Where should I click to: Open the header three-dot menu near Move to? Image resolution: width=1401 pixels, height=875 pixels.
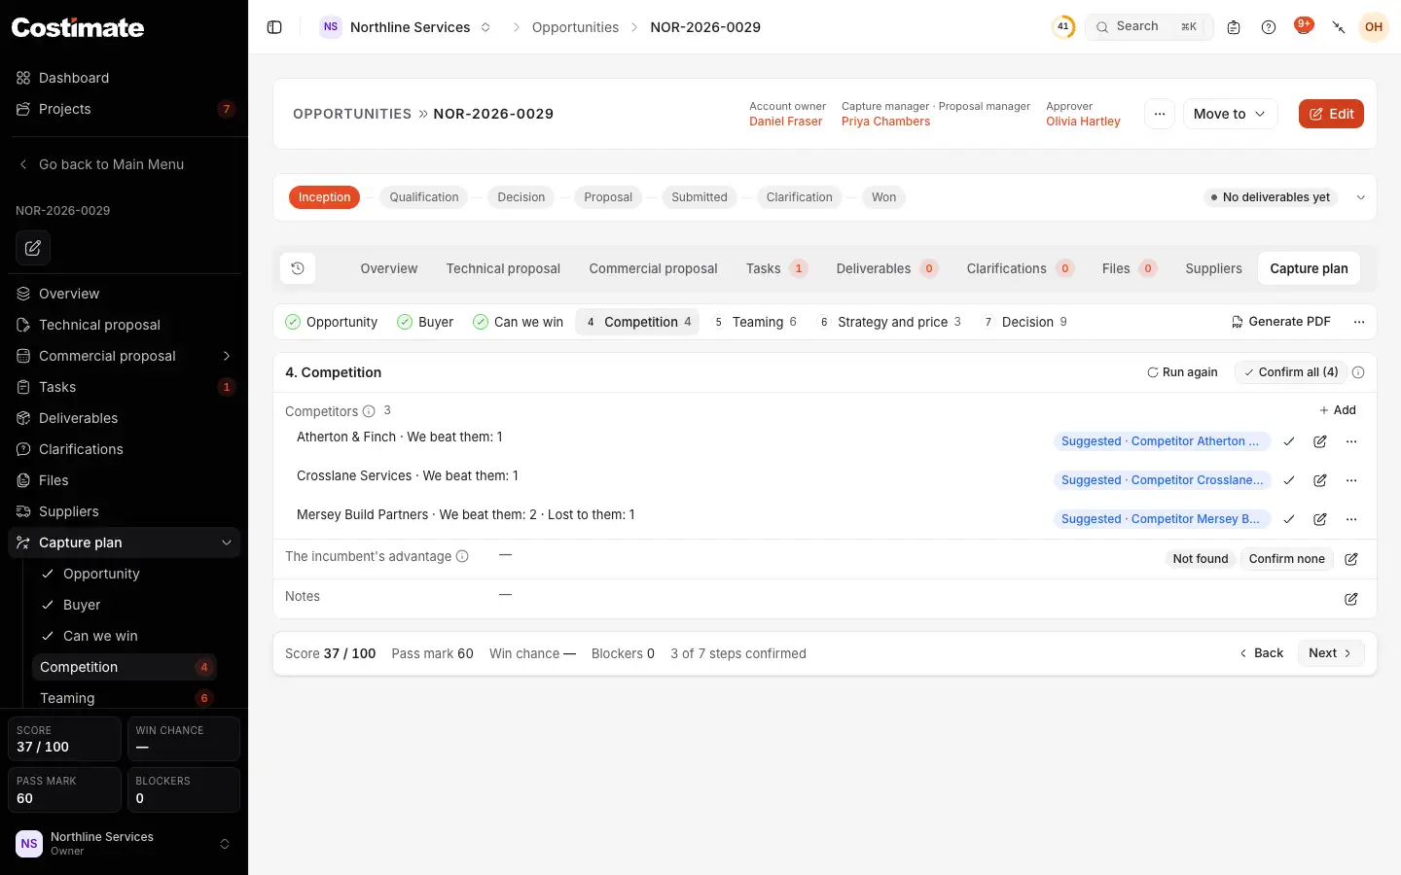[x=1160, y=114]
